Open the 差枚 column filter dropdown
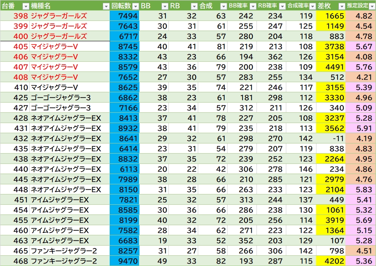This screenshot has height=266, width=376. [x=341, y=6]
